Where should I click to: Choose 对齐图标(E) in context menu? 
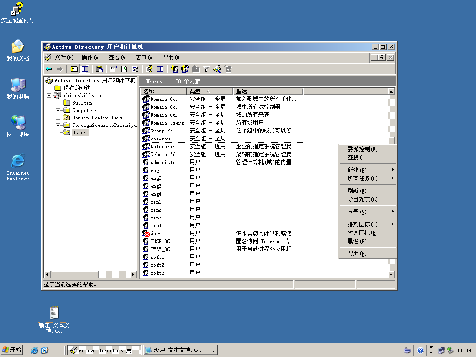[x=368, y=233]
